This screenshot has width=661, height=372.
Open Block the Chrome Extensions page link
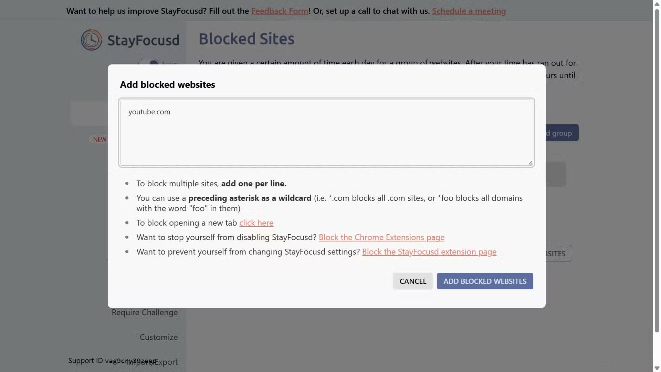[381, 237]
